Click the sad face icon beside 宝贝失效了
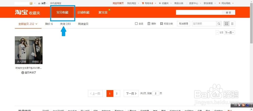The height and width of the screenshot is (111, 253). tap(23, 73)
